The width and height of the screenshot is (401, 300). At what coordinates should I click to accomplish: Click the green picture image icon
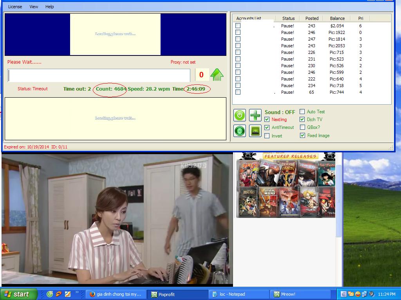[x=255, y=131]
